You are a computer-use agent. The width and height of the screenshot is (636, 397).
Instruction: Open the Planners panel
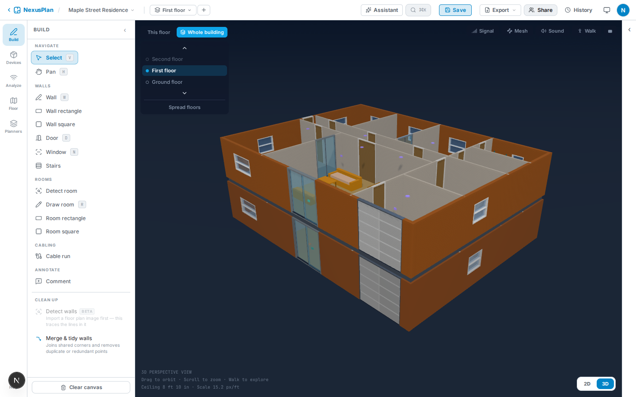click(14, 126)
